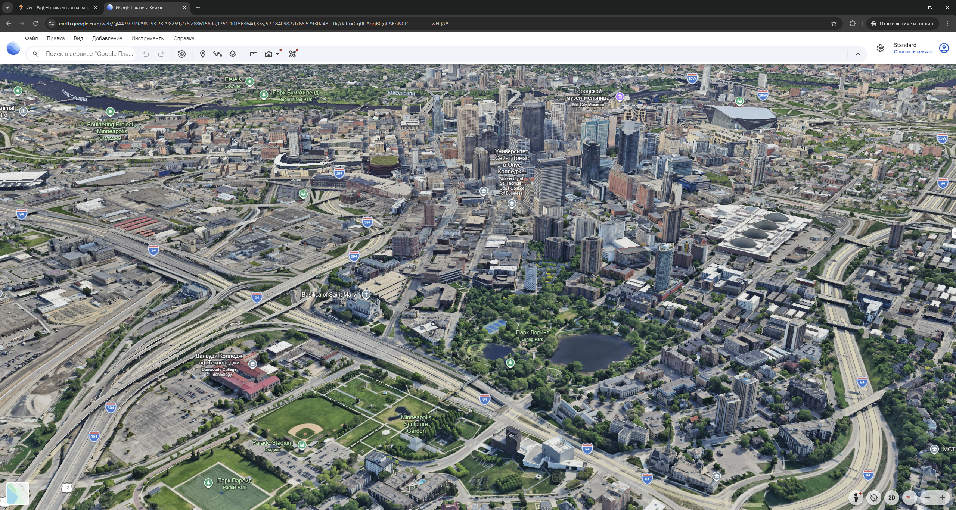
Task: Click the Basilica of Saint Mary marker
Action: [x=366, y=294]
